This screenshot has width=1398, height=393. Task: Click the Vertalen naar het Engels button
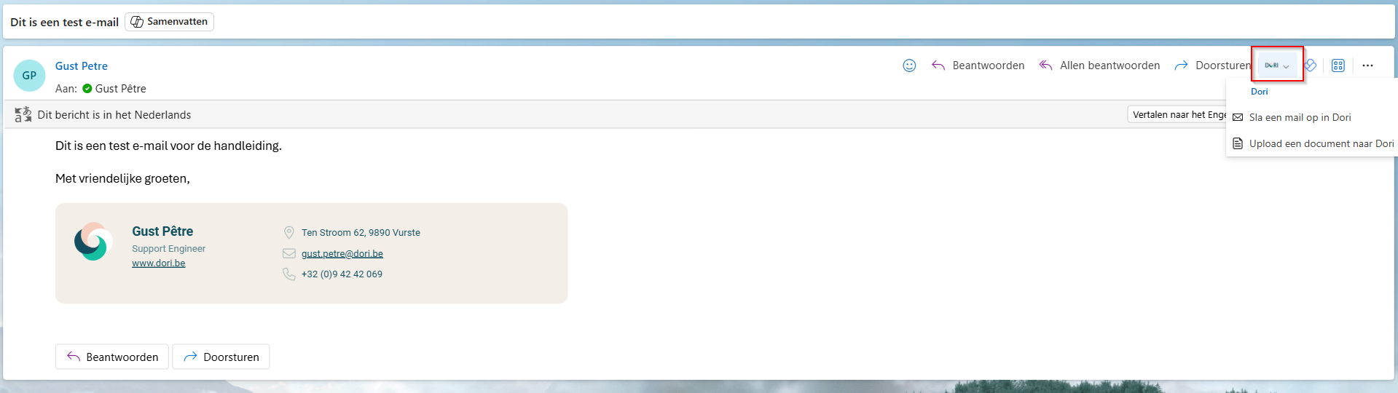tap(1177, 114)
